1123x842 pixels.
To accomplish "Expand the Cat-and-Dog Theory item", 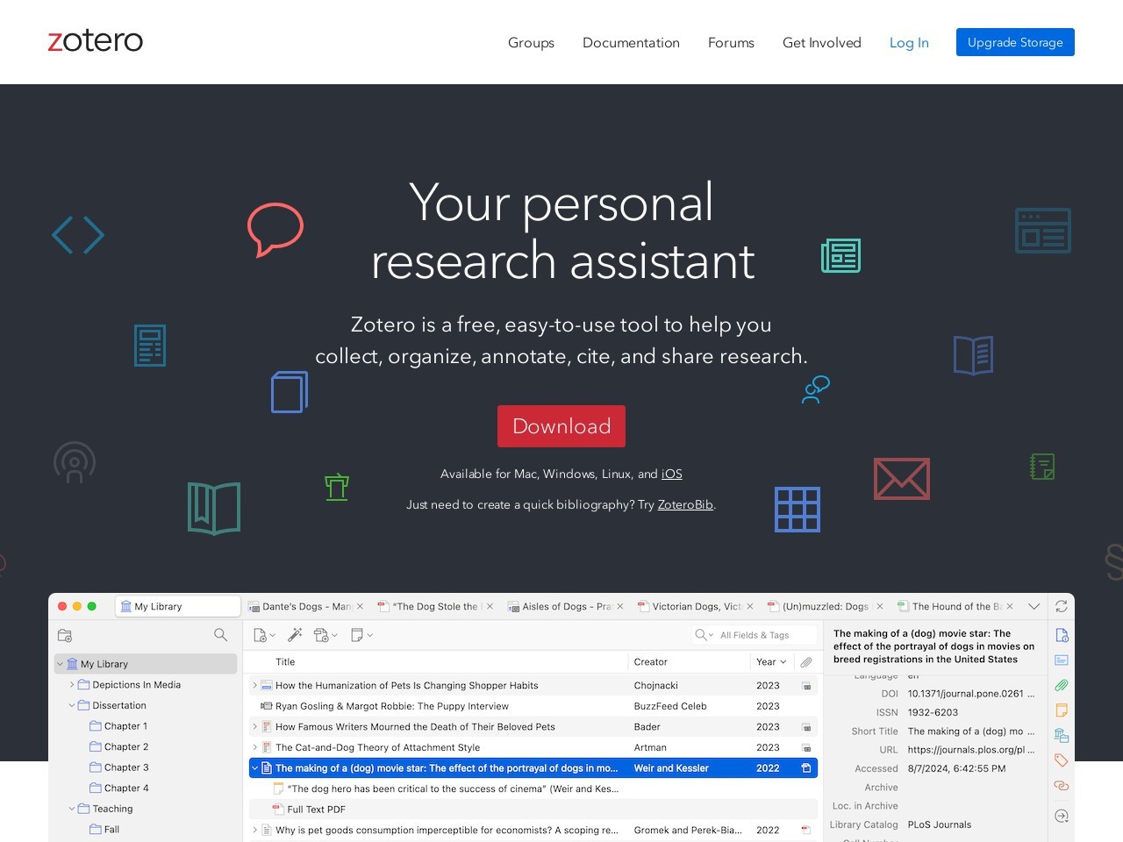I will 255,747.
